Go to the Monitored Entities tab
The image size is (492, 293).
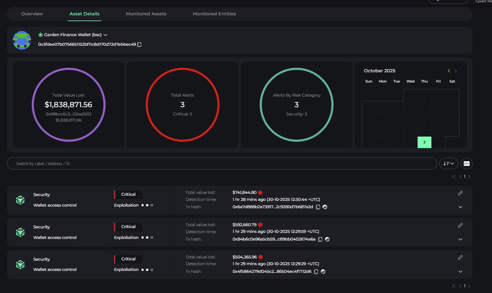(x=214, y=14)
